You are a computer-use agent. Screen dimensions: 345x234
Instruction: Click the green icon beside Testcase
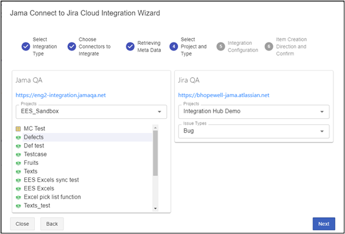point(18,155)
